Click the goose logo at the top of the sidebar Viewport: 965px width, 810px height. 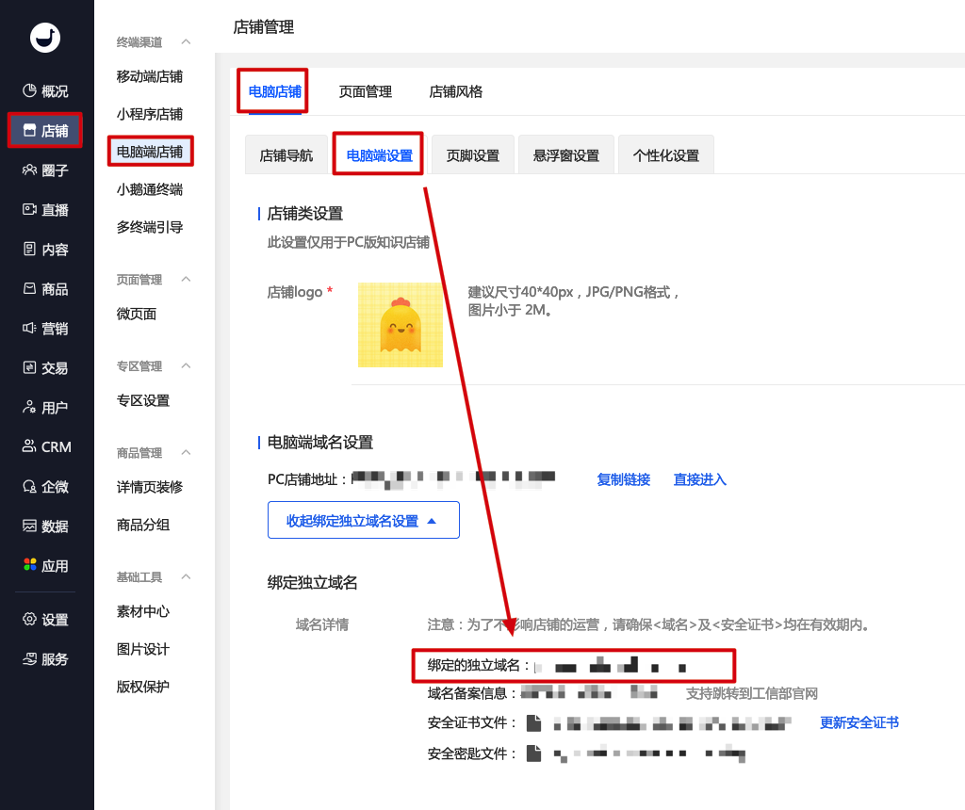(45, 38)
